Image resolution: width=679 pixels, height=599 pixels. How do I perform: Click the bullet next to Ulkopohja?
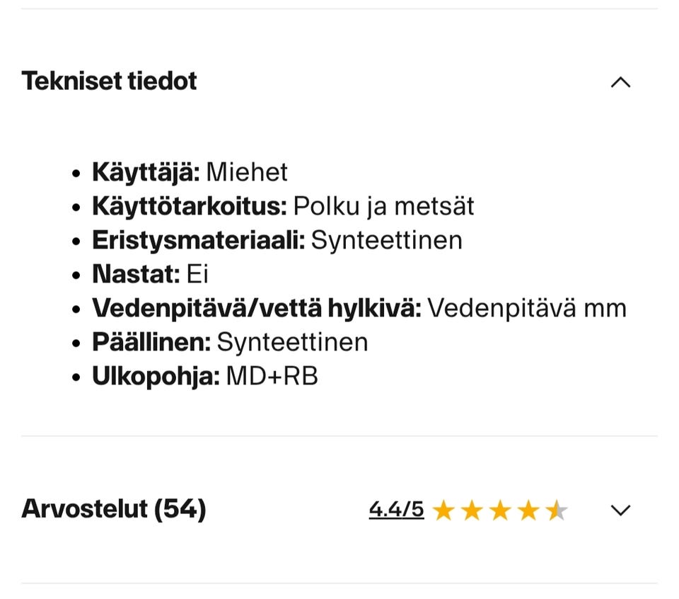(x=75, y=374)
